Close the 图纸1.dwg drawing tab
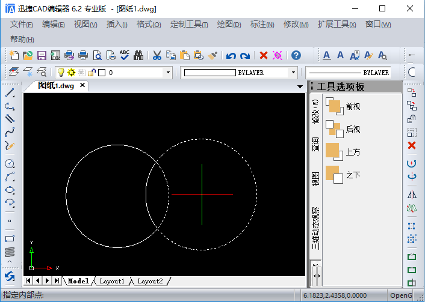425x302 pixels. (82, 85)
